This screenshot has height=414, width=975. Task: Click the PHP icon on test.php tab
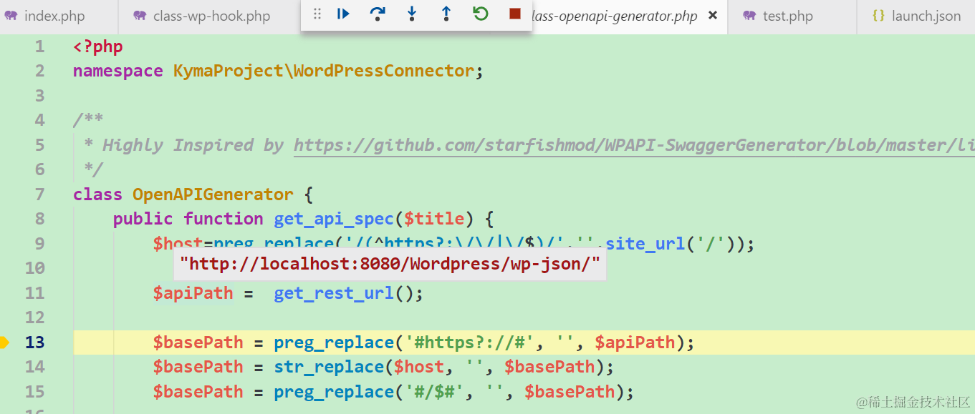749,16
